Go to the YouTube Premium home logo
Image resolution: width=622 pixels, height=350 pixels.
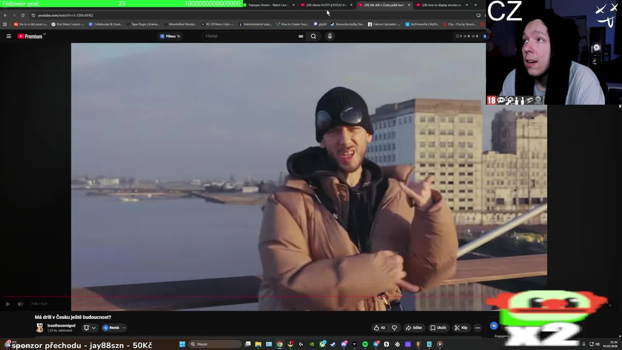click(31, 36)
